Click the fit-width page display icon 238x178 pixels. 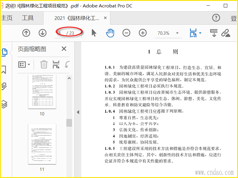pos(193,33)
